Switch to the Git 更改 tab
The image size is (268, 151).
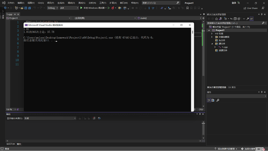click(232, 87)
